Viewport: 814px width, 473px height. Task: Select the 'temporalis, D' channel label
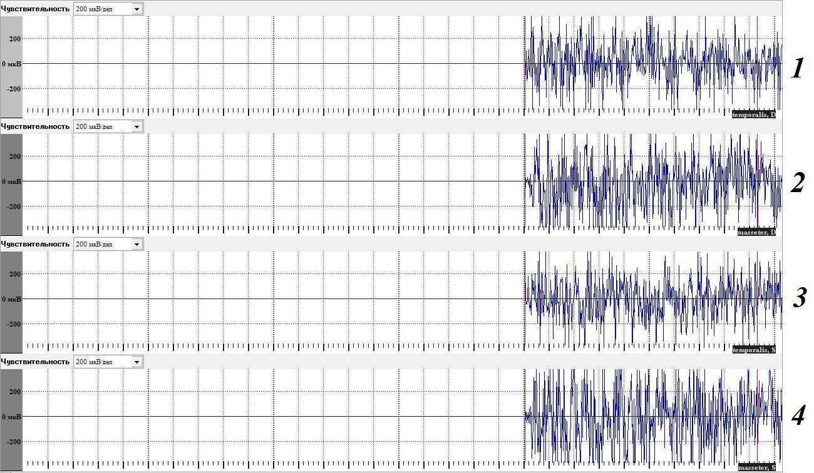[754, 114]
